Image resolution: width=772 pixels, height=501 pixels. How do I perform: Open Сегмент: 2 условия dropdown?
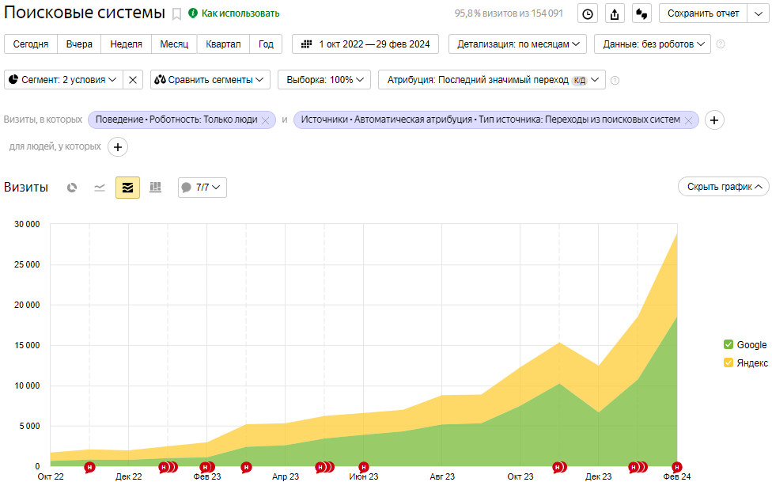[63, 80]
